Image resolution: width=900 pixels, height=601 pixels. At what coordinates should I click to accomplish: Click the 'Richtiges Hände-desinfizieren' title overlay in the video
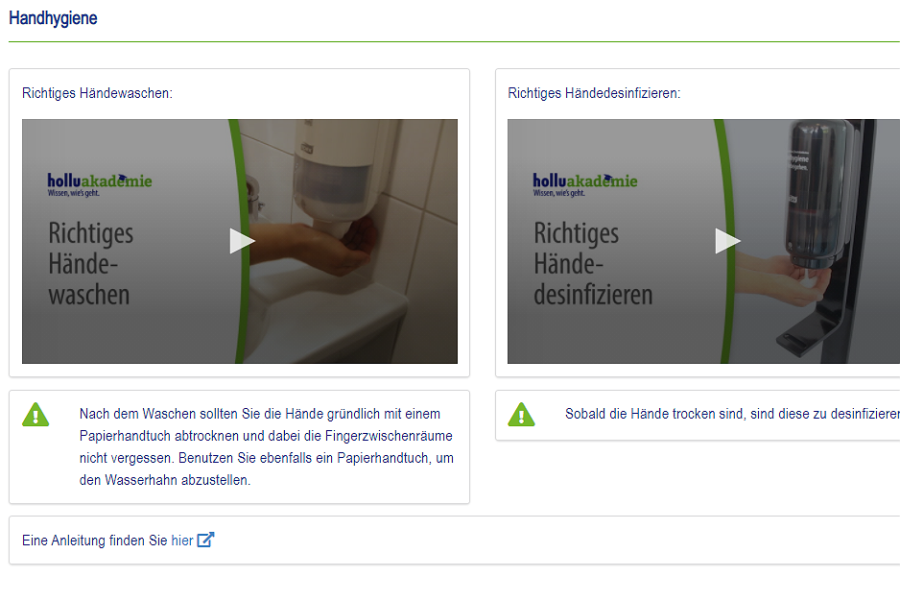coord(592,263)
